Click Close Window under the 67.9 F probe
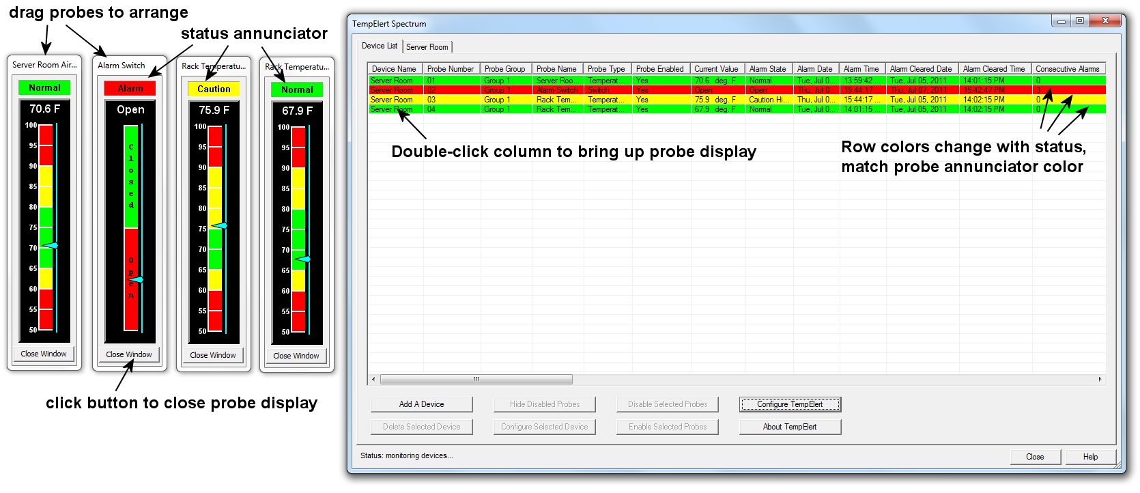This screenshot has width=1140, height=493. (x=296, y=356)
